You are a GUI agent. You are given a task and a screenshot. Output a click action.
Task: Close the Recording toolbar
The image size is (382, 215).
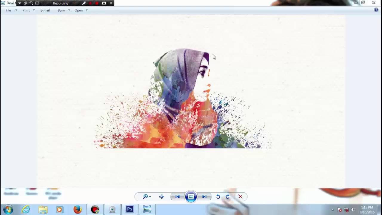click(111, 3)
